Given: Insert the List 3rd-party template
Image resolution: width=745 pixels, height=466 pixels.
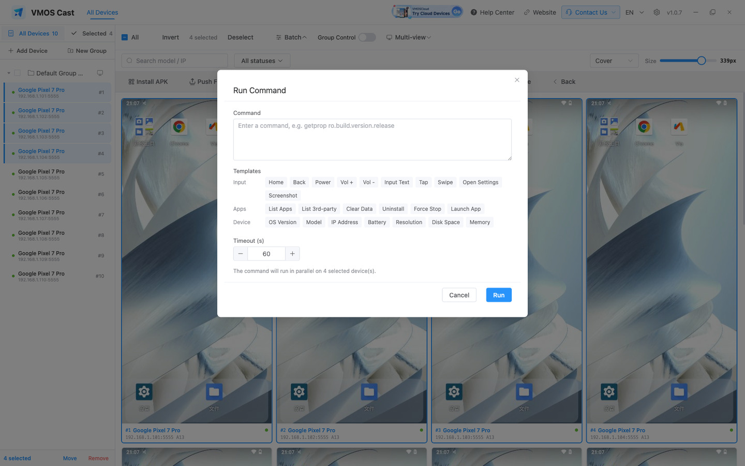Looking at the screenshot, I should pyautogui.click(x=319, y=209).
